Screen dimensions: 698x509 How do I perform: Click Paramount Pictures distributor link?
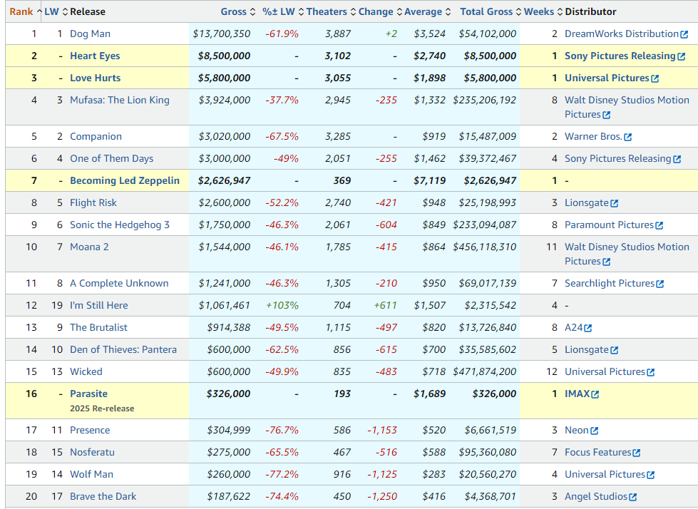tap(609, 225)
